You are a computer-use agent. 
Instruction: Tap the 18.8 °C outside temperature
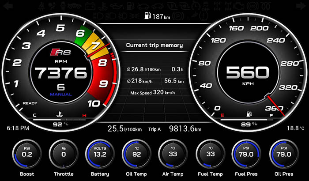point(295,128)
